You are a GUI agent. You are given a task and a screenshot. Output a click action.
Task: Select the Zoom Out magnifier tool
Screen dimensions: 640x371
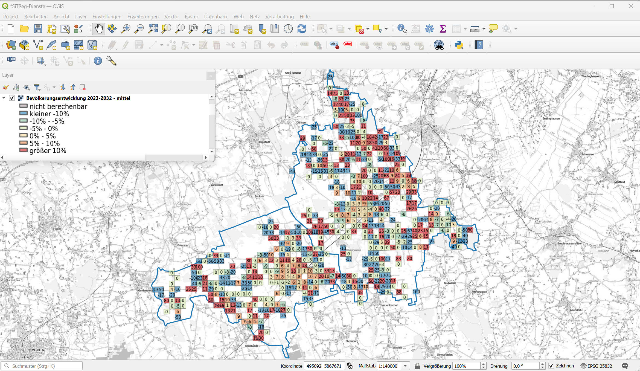(x=139, y=29)
